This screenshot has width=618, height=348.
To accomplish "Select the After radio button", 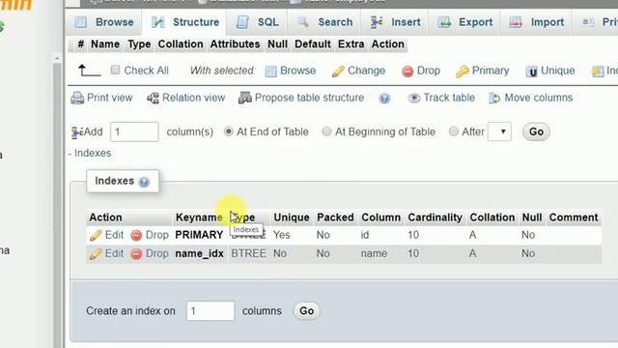I will coord(454,131).
